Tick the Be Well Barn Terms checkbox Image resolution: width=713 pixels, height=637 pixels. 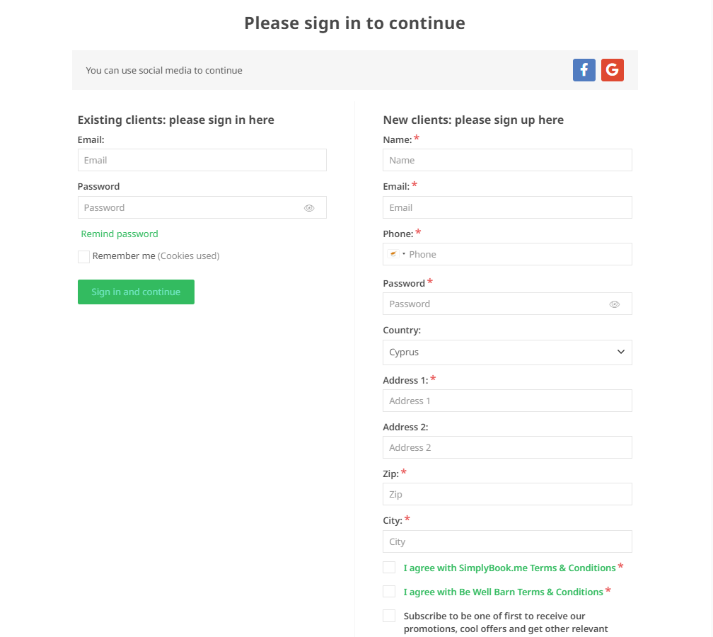389,592
